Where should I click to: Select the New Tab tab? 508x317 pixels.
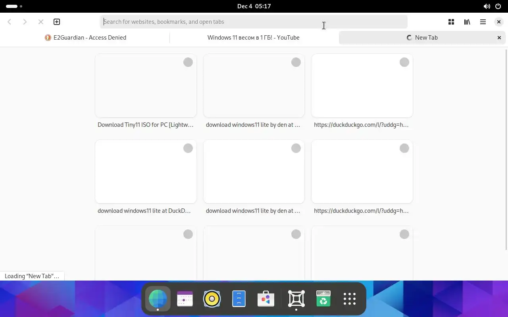click(x=422, y=38)
